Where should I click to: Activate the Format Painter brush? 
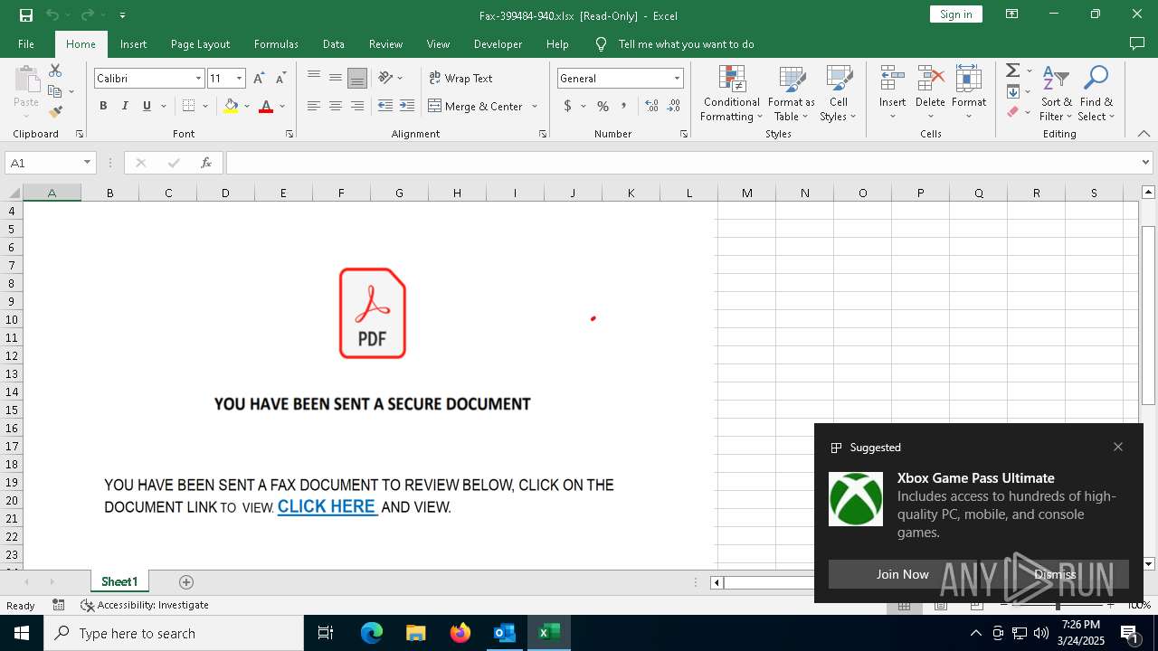[x=55, y=112]
